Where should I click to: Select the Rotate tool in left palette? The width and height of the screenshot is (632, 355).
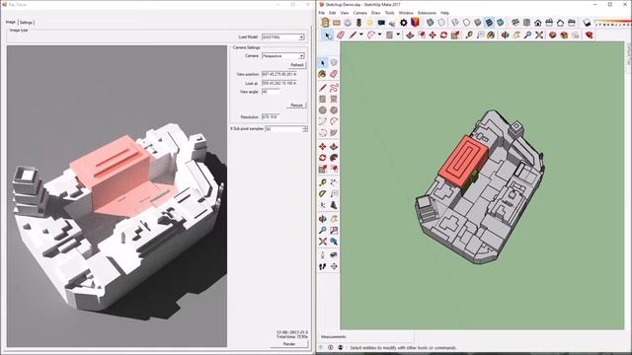323,158
